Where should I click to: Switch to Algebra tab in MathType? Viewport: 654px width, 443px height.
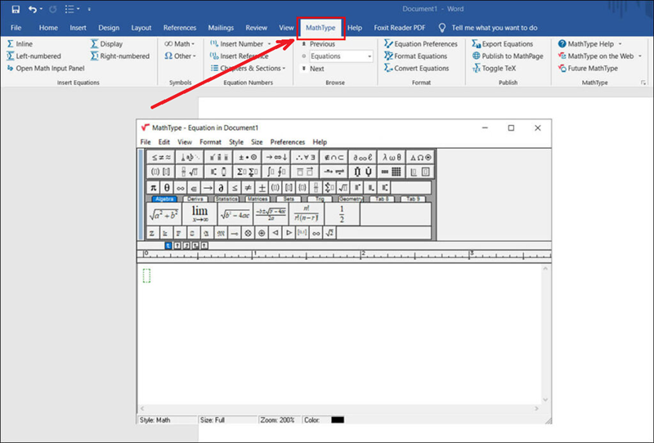(x=164, y=199)
